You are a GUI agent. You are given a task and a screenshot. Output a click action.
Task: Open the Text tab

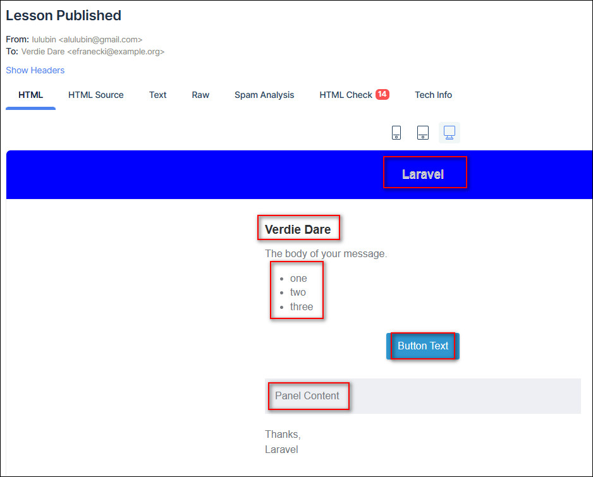coord(157,95)
